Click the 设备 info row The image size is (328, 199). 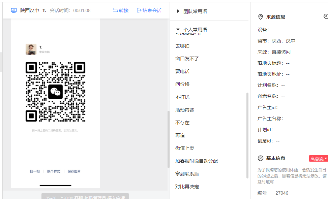(x=267, y=30)
